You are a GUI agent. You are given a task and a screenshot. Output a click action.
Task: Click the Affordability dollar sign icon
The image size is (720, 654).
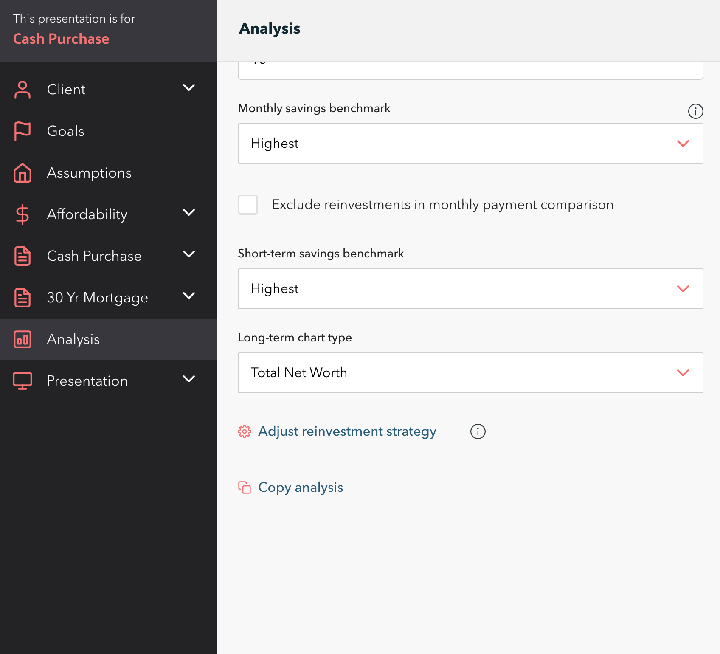point(22,214)
